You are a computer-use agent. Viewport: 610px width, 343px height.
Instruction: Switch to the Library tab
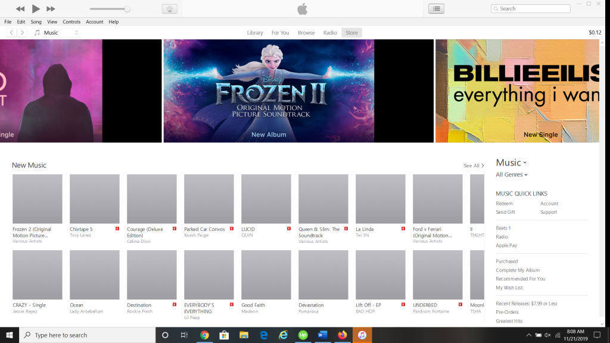255,33
